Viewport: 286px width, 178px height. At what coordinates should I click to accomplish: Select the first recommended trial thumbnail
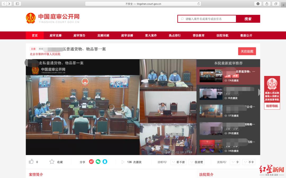click(x=211, y=75)
